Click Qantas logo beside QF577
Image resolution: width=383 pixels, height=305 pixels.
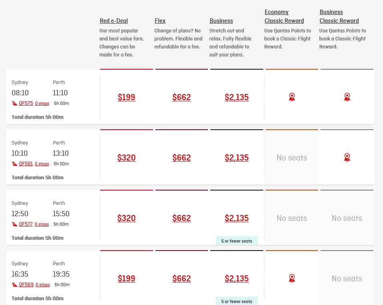click(x=15, y=224)
